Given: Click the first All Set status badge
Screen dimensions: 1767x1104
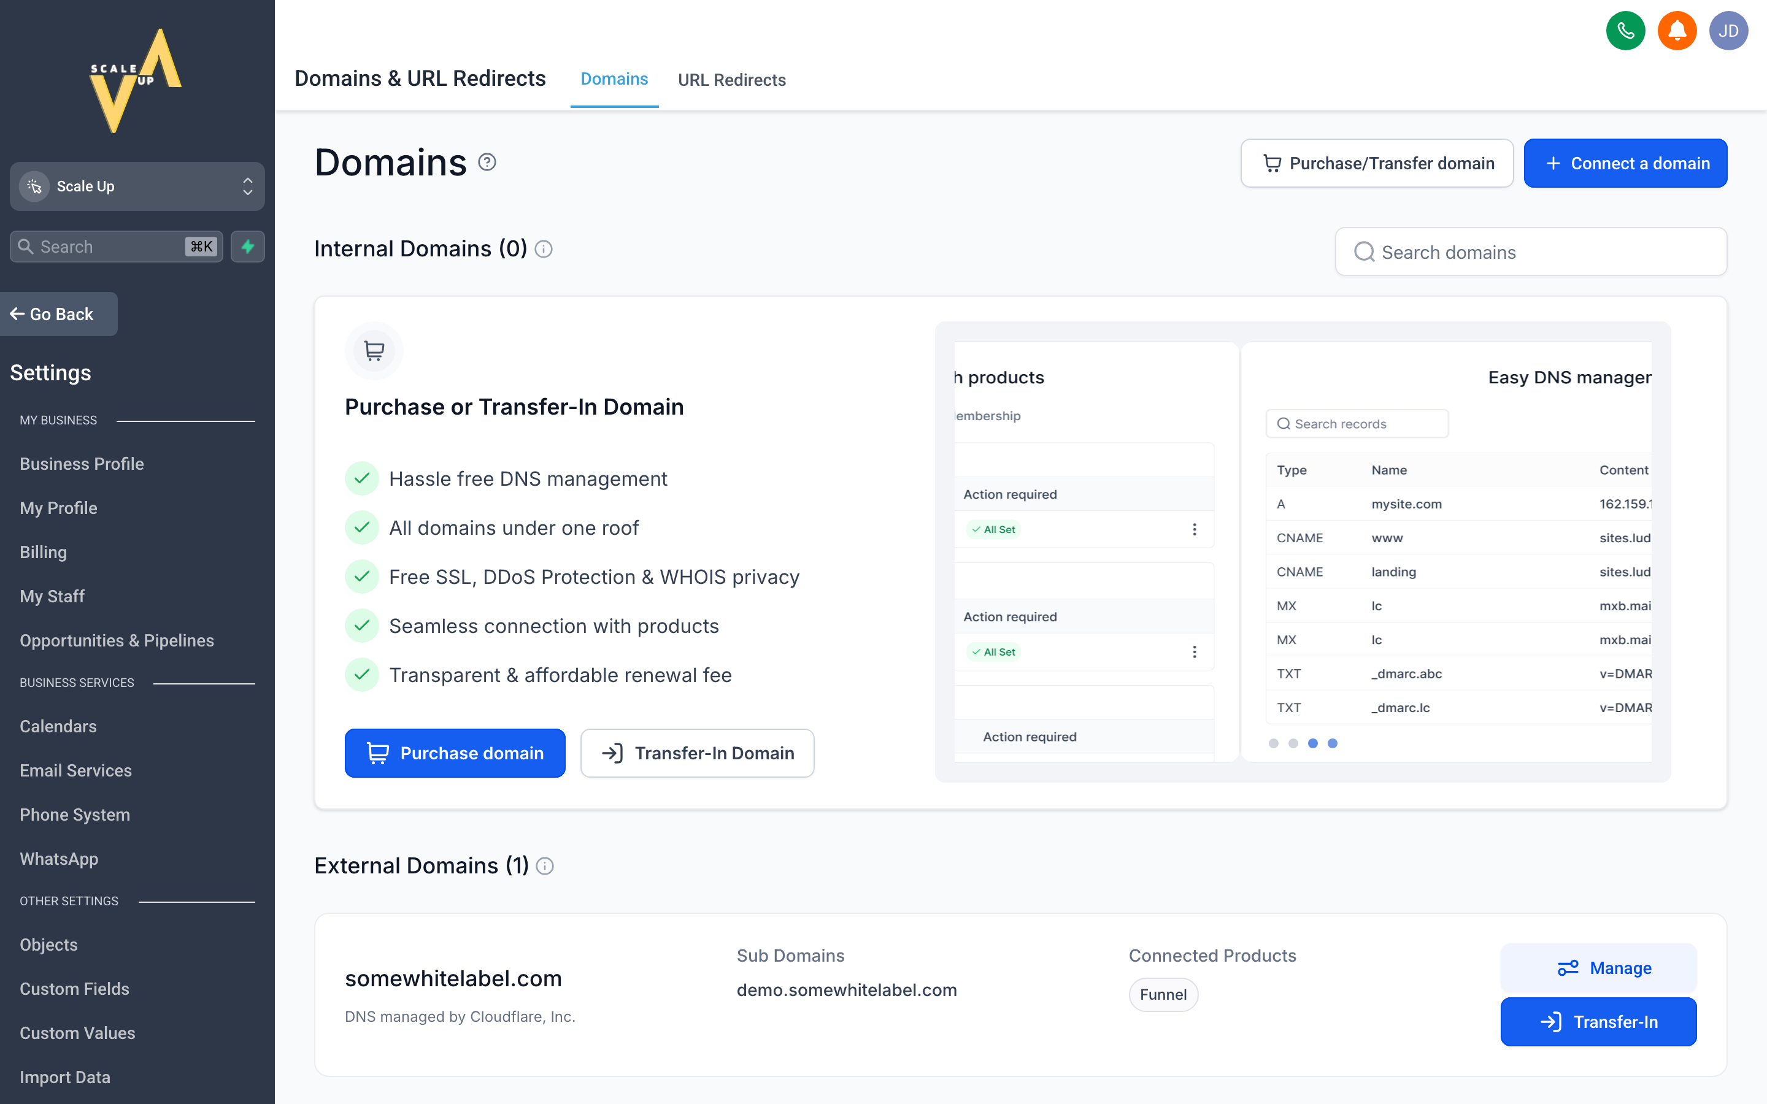Looking at the screenshot, I should (x=993, y=529).
